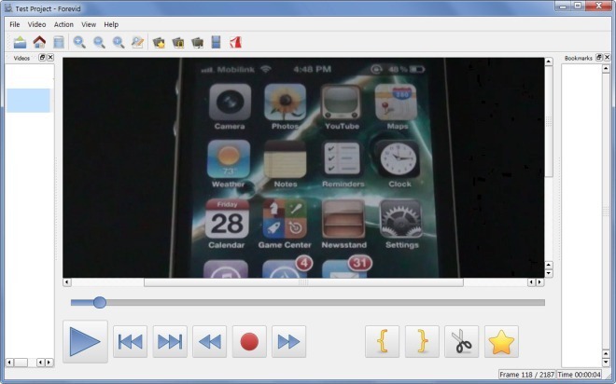616x384 pixels.
Task: Click the red and white toolbar icon
Action: click(235, 42)
